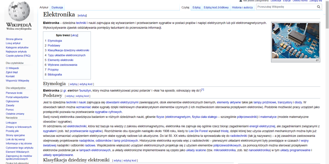Open Portal wikipedystów sidebar link
This screenshot has height=164, width=329.
(x=17, y=97)
